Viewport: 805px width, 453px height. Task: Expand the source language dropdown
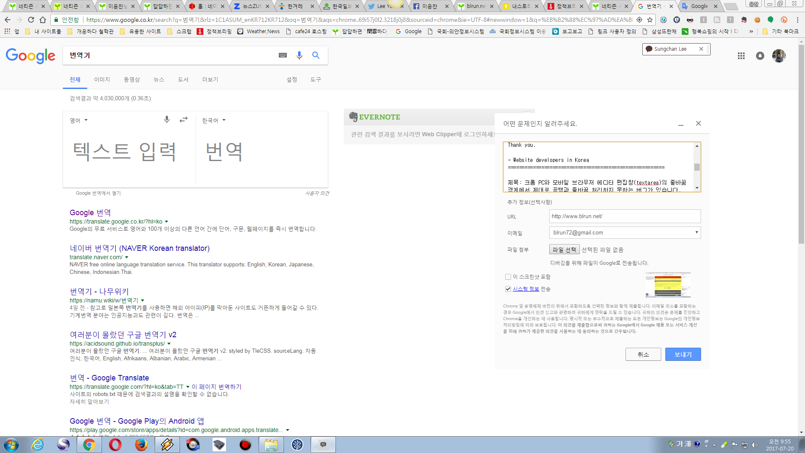coord(79,120)
